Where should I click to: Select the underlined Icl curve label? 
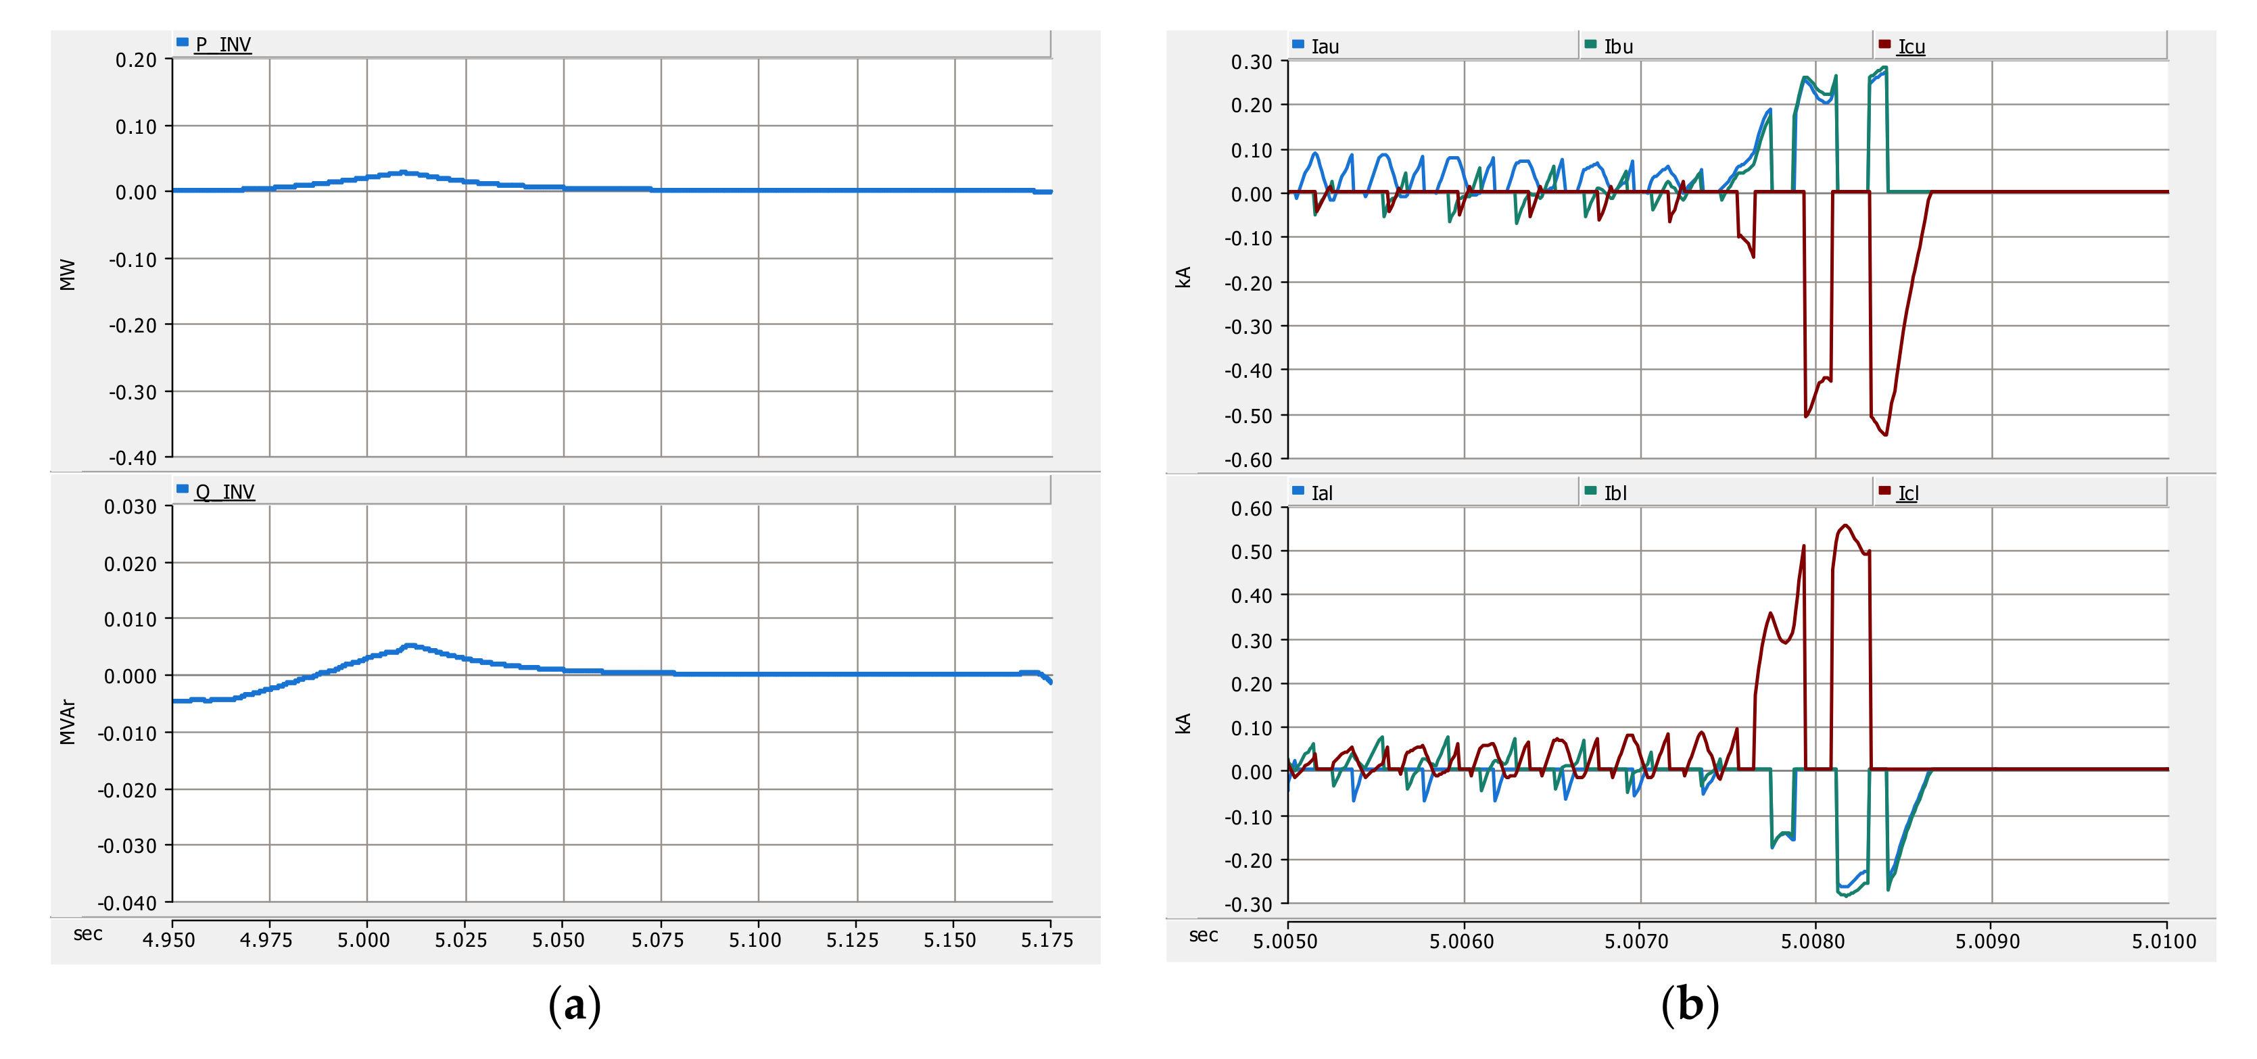(1907, 493)
